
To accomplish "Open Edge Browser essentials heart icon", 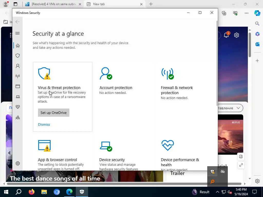I will point(235,13).
